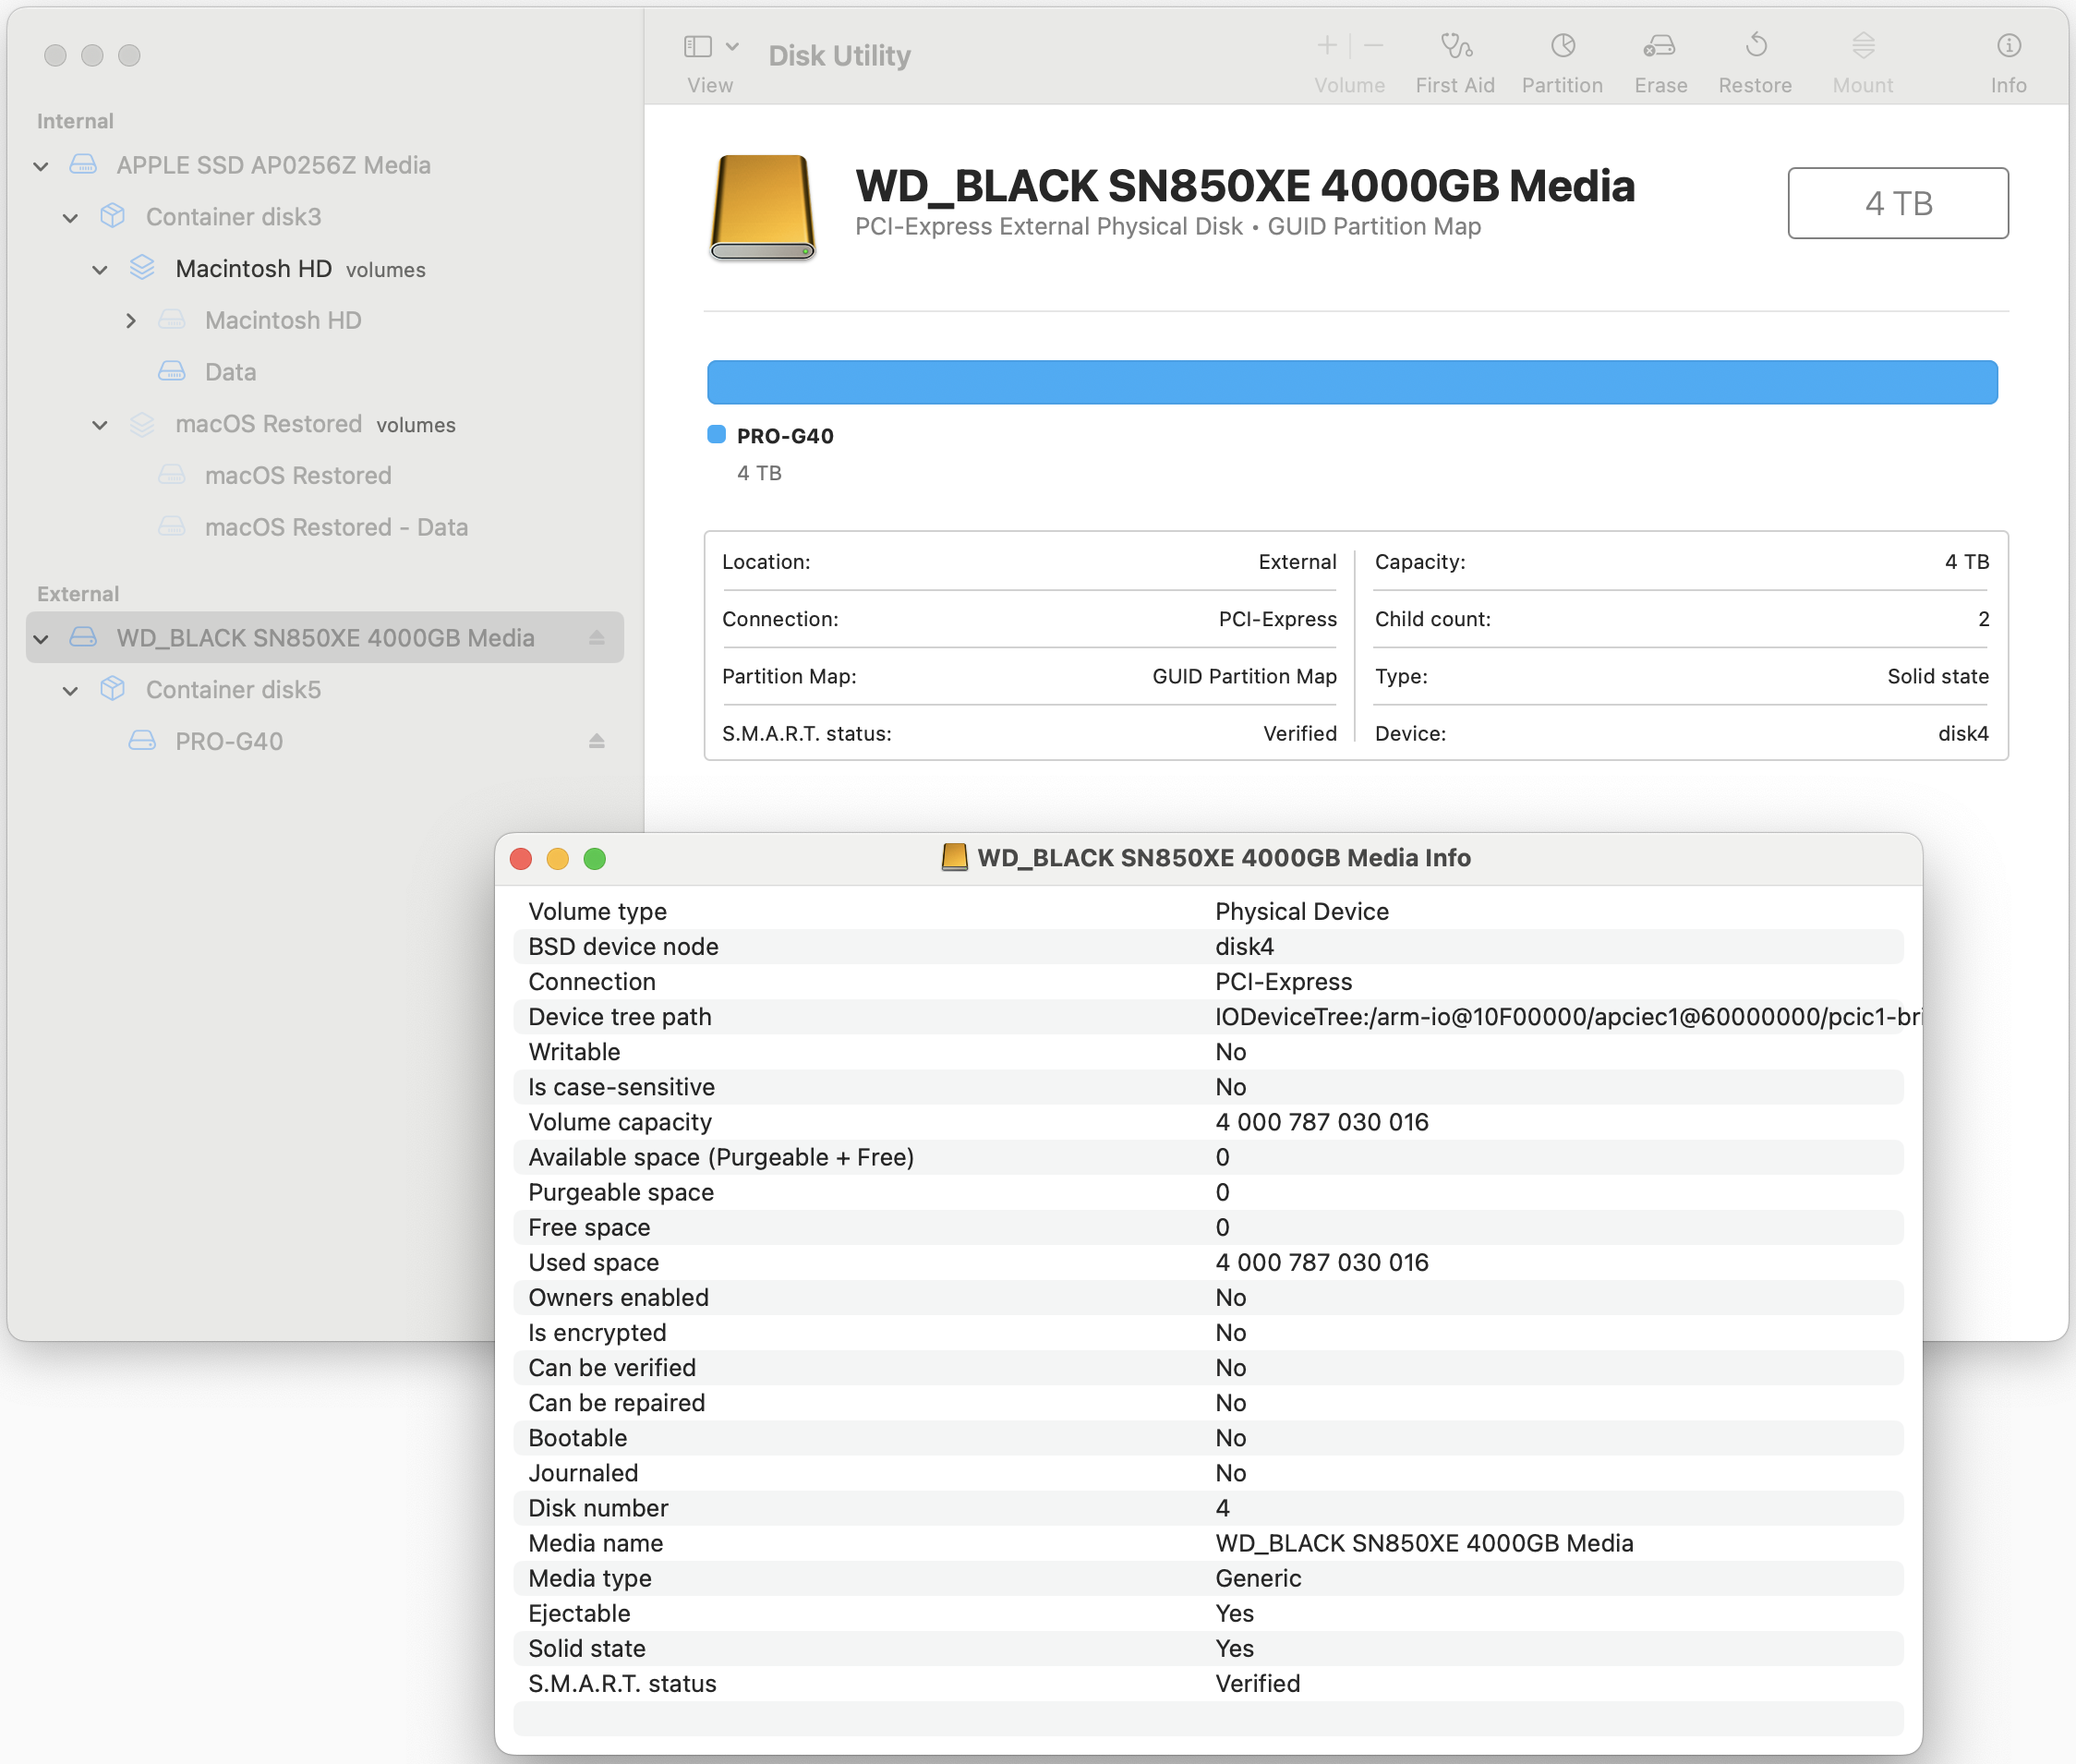Select S.M.A.R.T. status row in Info window
Viewport: 2076px width, 1764px height.
(1208, 1684)
